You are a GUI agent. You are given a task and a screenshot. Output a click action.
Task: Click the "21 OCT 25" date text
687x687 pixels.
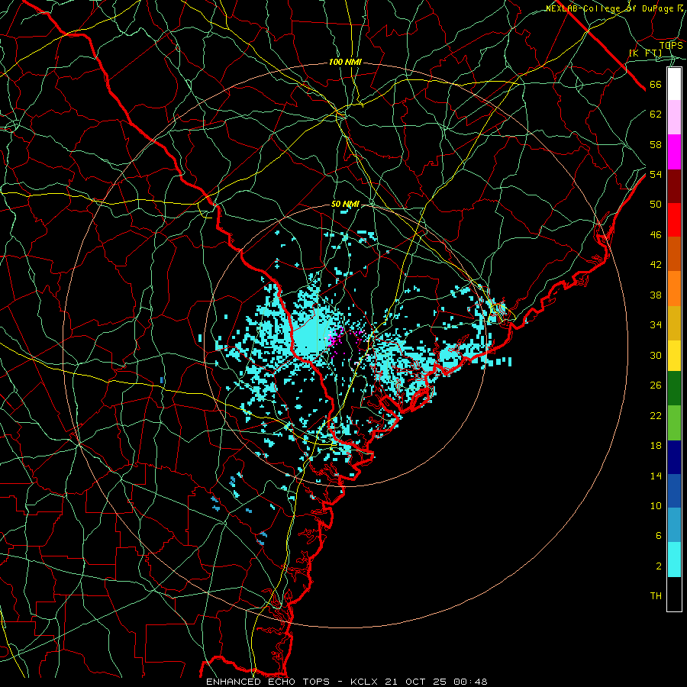tap(416, 682)
